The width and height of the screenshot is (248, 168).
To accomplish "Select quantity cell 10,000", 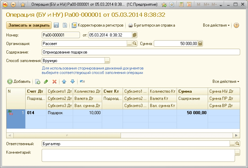I will tap(87, 113).
